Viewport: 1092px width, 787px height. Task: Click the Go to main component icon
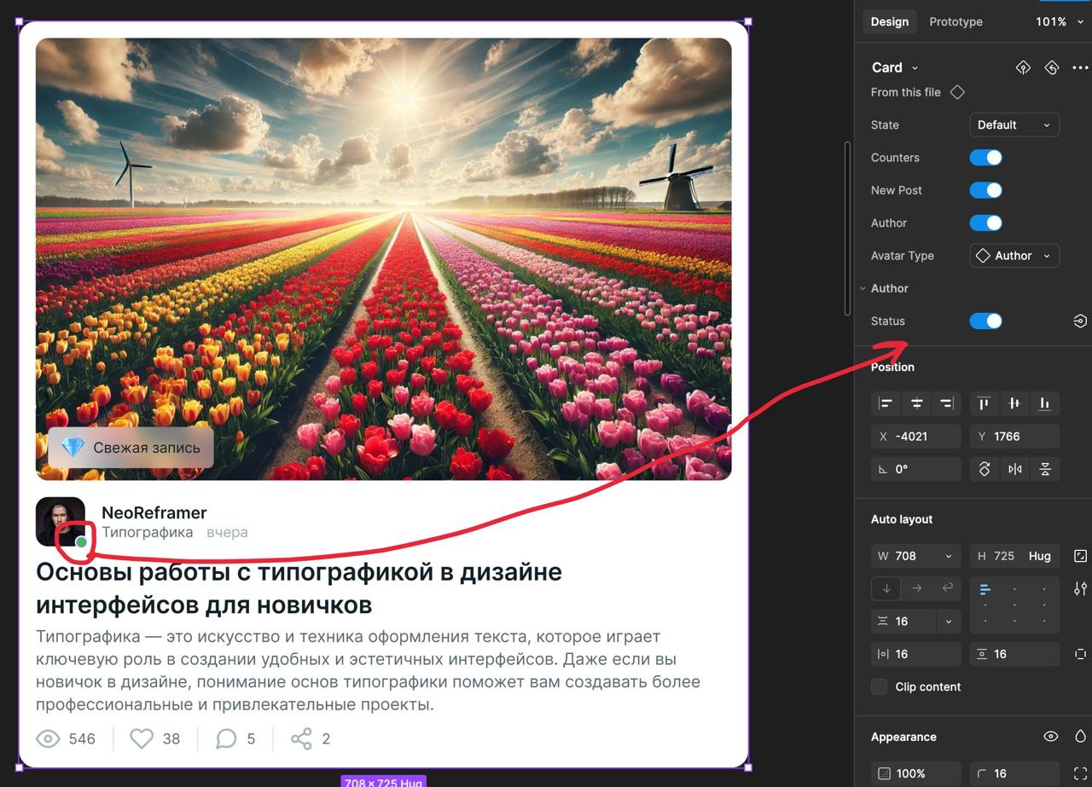1023,67
